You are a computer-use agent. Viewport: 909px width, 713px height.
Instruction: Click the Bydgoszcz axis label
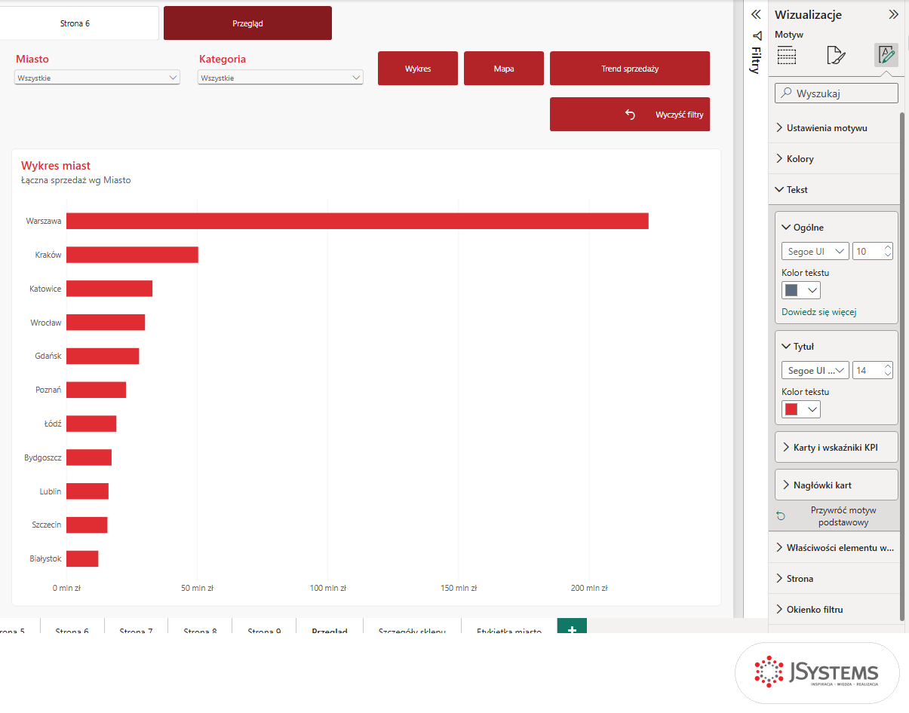point(43,457)
